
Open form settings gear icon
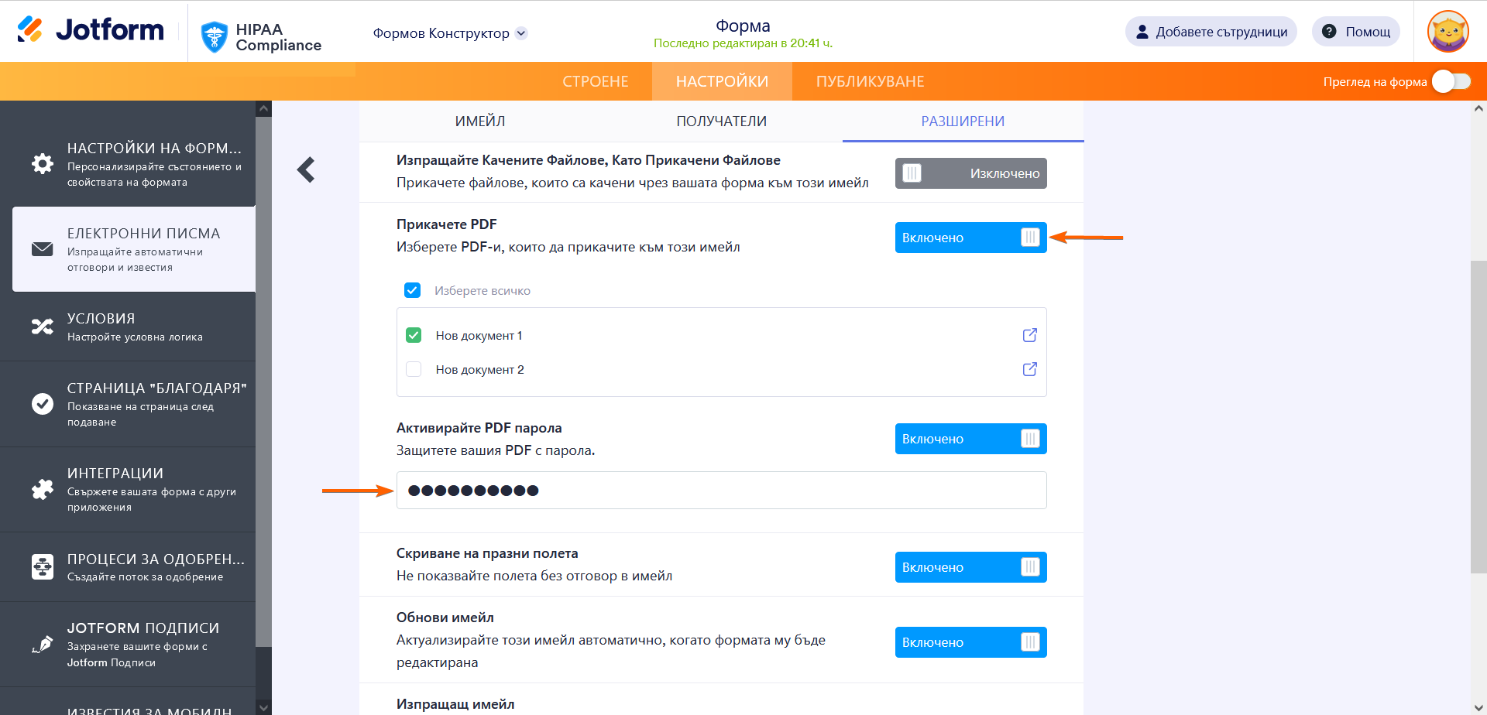[x=43, y=164]
